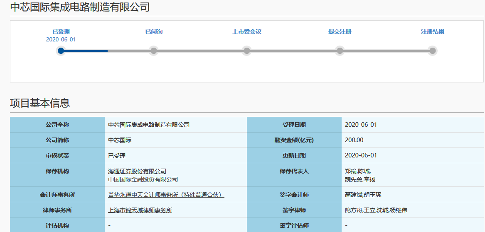Click the representatives 魏先勇,李扬 line
485x232 pixels.
pyautogui.click(x=360, y=179)
